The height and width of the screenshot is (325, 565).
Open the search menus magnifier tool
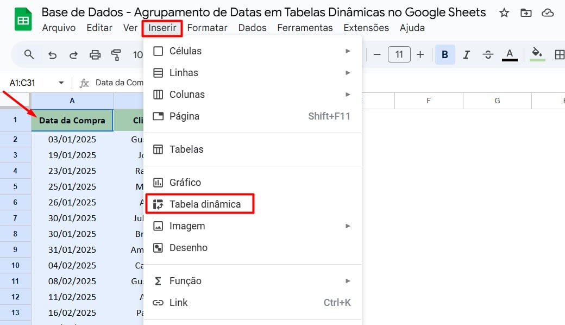click(29, 55)
